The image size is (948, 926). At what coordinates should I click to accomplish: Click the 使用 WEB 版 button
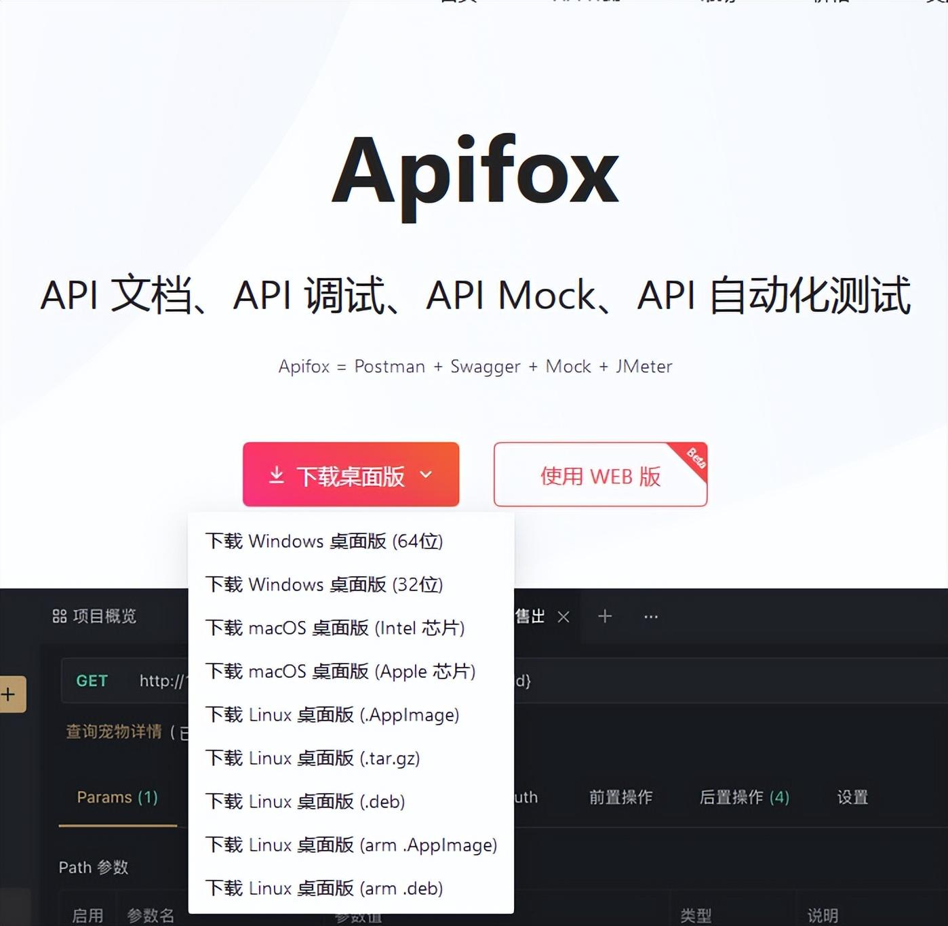(x=600, y=475)
